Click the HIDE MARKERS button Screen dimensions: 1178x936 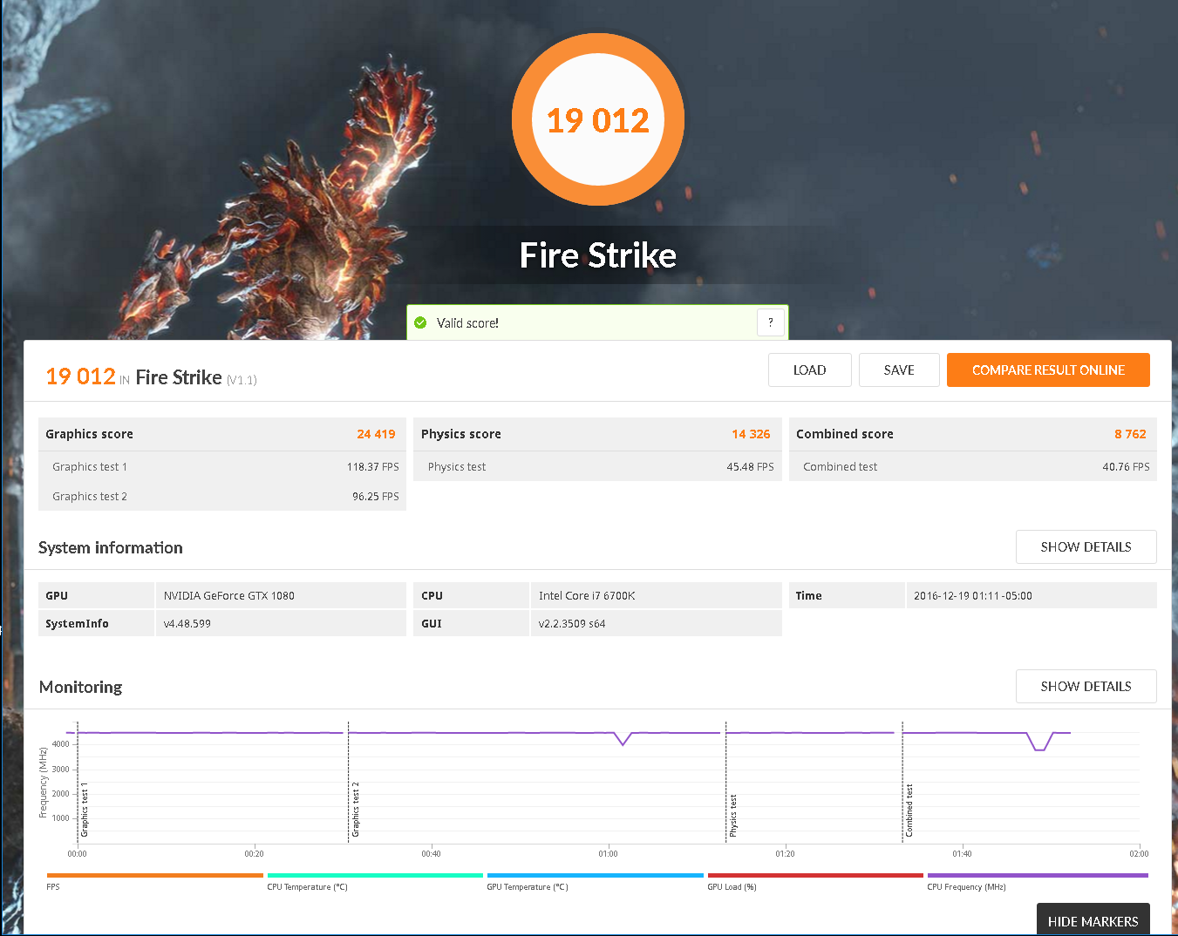1093,920
